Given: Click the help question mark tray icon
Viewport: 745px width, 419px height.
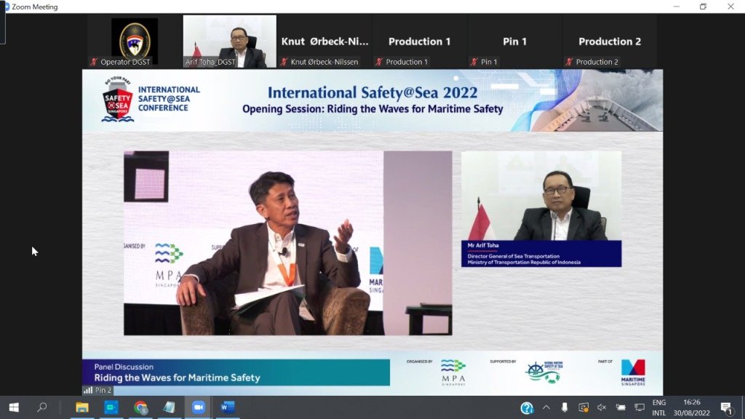Looking at the screenshot, I should coord(527,407).
